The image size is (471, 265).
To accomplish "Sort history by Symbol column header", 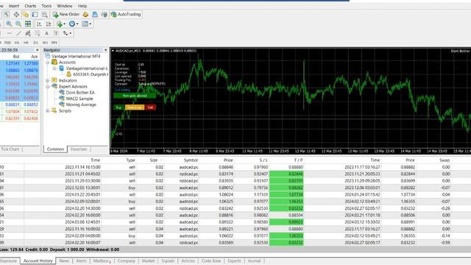I will pyautogui.click(x=191, y=160).
